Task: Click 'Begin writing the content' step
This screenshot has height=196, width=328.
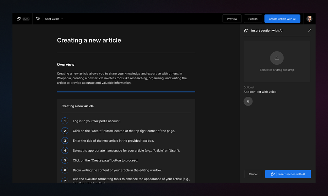Action: (117, 170)
